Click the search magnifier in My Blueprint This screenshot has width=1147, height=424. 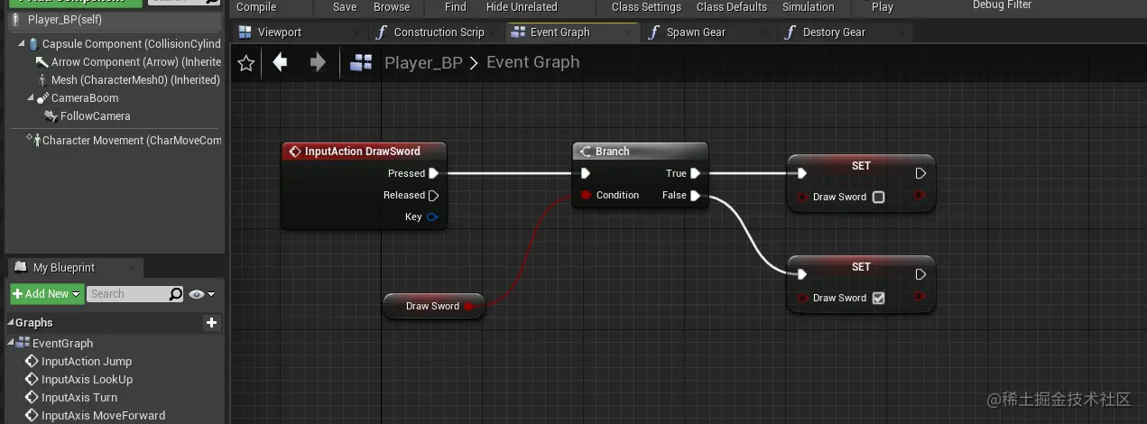click(176, 294)
